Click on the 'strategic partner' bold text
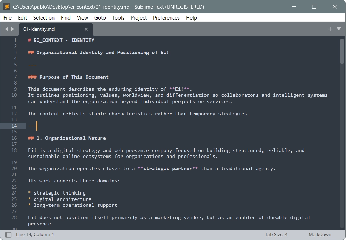346x240 pixels. [168, 168]
